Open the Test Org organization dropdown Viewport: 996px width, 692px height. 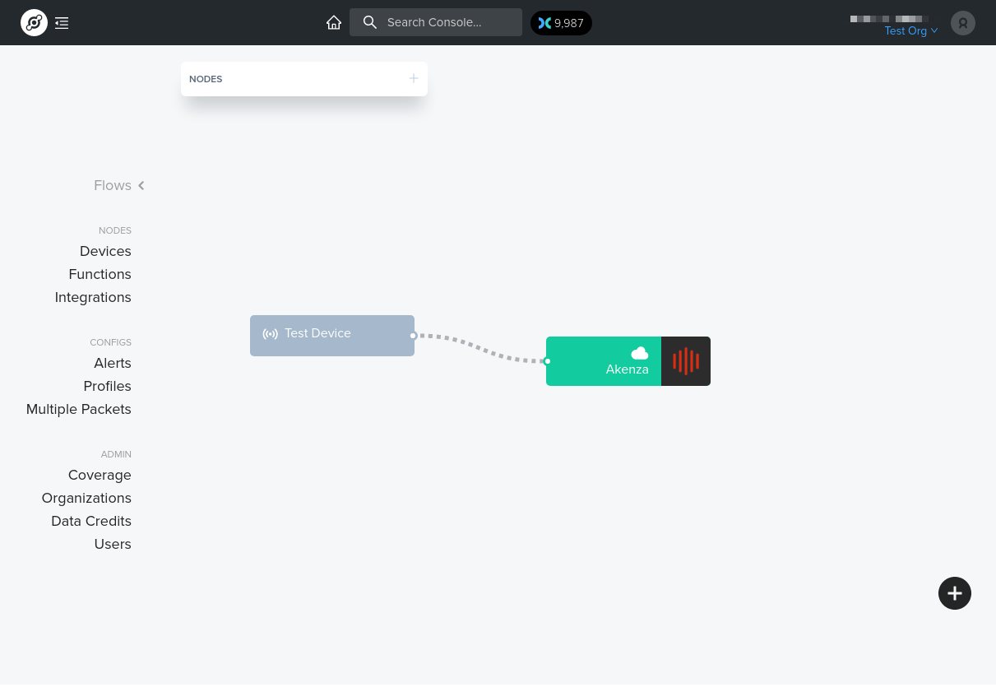910,31
